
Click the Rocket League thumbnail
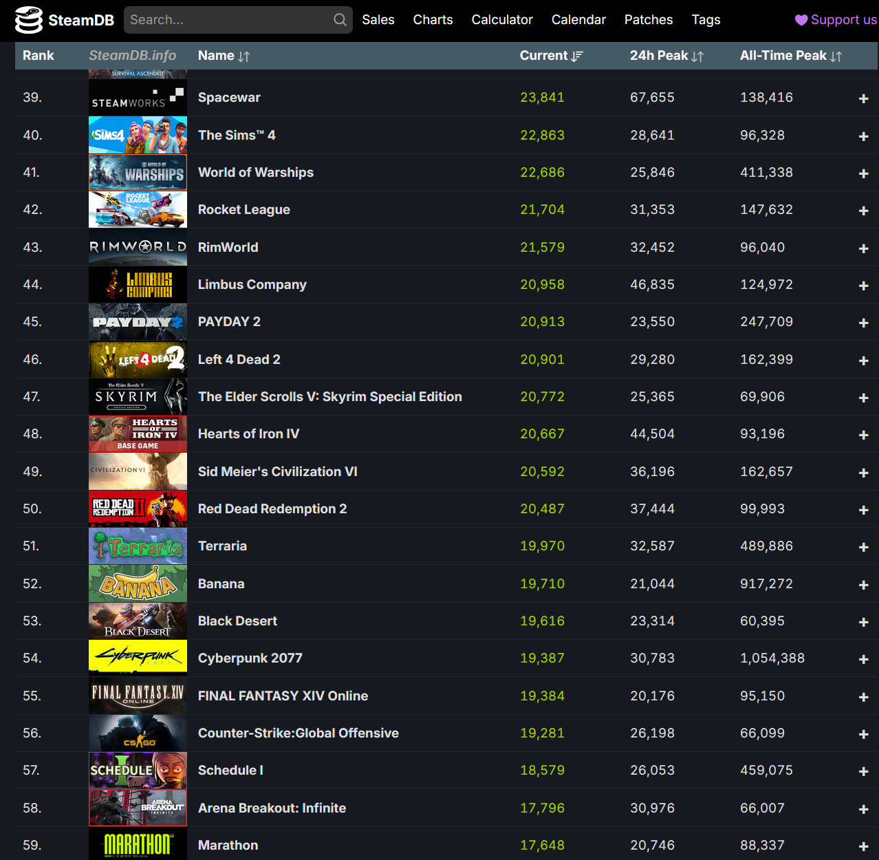(138, 209)
